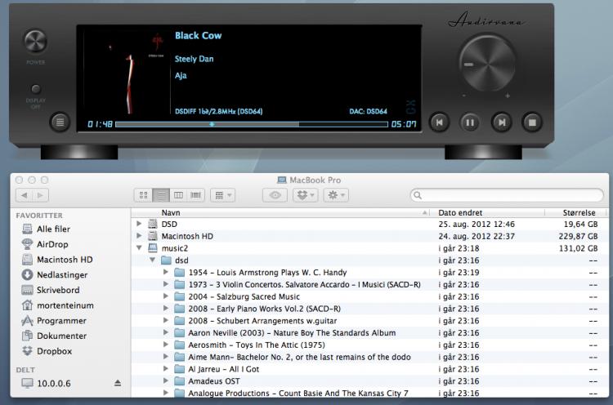Image resolution: width=613 pixels, height=405 pixels.
Task: Click the 05:07 track duration
Action: click(x=404, y=124)
